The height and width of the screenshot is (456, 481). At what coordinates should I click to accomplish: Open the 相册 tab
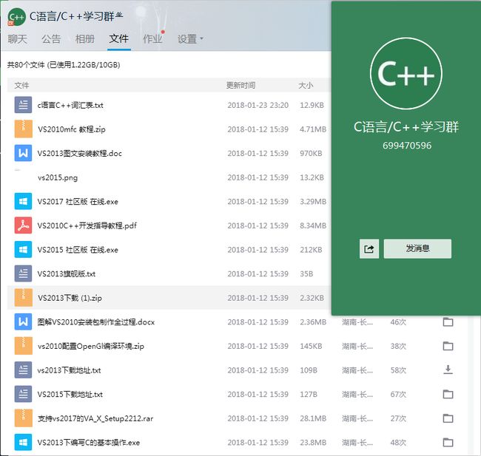tap(85, 39)
